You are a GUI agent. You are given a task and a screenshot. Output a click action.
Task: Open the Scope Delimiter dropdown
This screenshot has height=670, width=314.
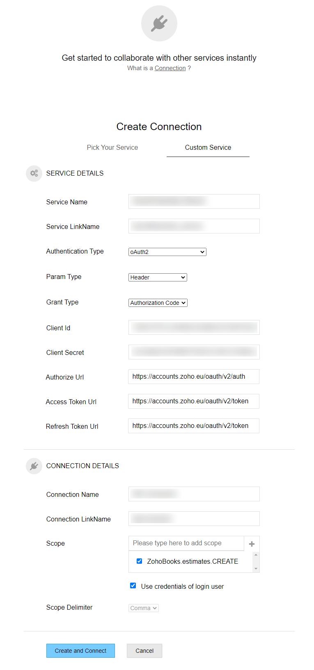pos(144,608)
